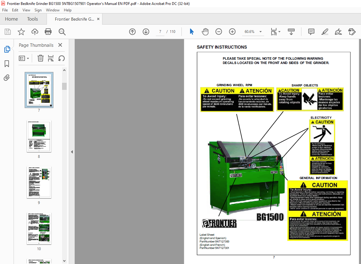Print the document
The height and width of the screenshot is (264, 361).
(48, 32)
